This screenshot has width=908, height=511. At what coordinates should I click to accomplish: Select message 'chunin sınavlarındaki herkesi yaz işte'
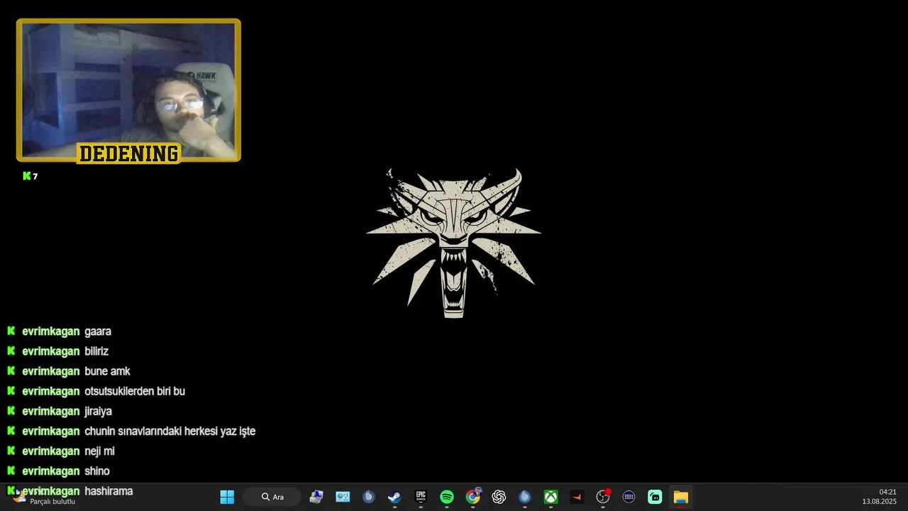170,431
